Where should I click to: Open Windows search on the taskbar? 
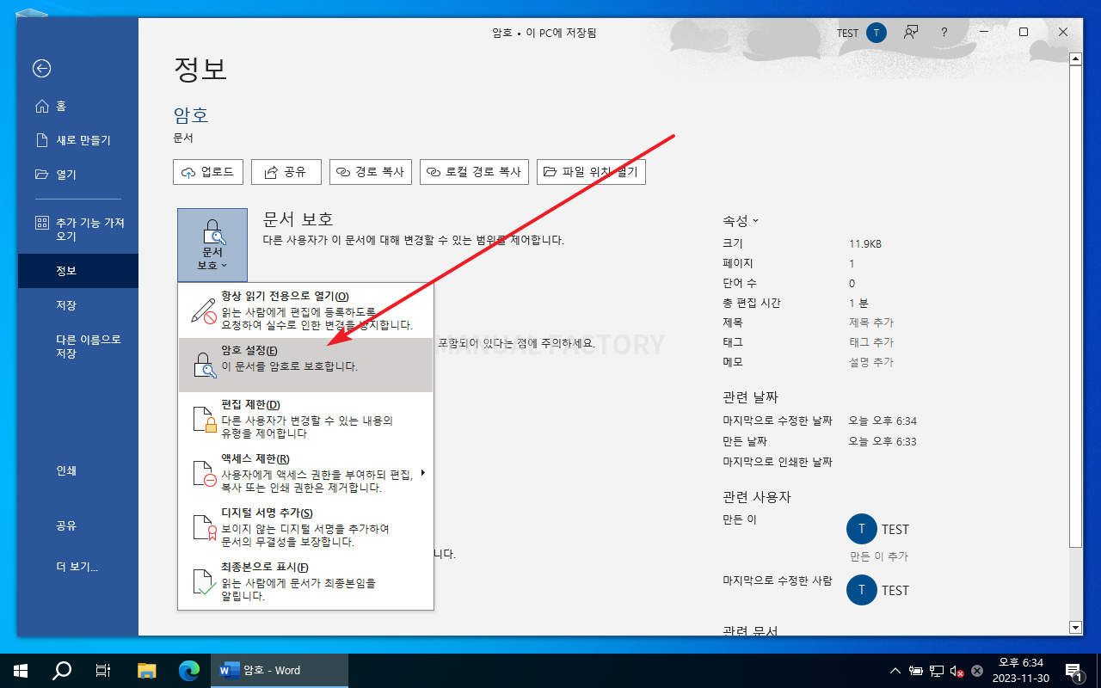62,670
